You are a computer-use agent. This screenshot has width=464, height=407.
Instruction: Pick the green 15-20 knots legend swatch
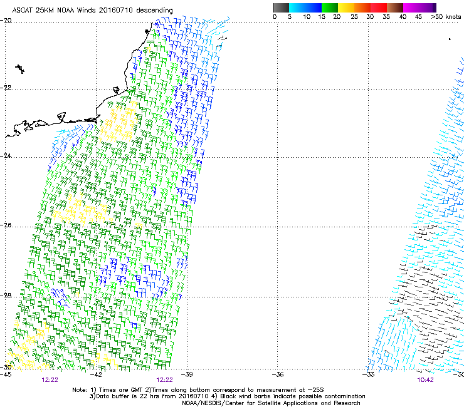pos(330,8)
